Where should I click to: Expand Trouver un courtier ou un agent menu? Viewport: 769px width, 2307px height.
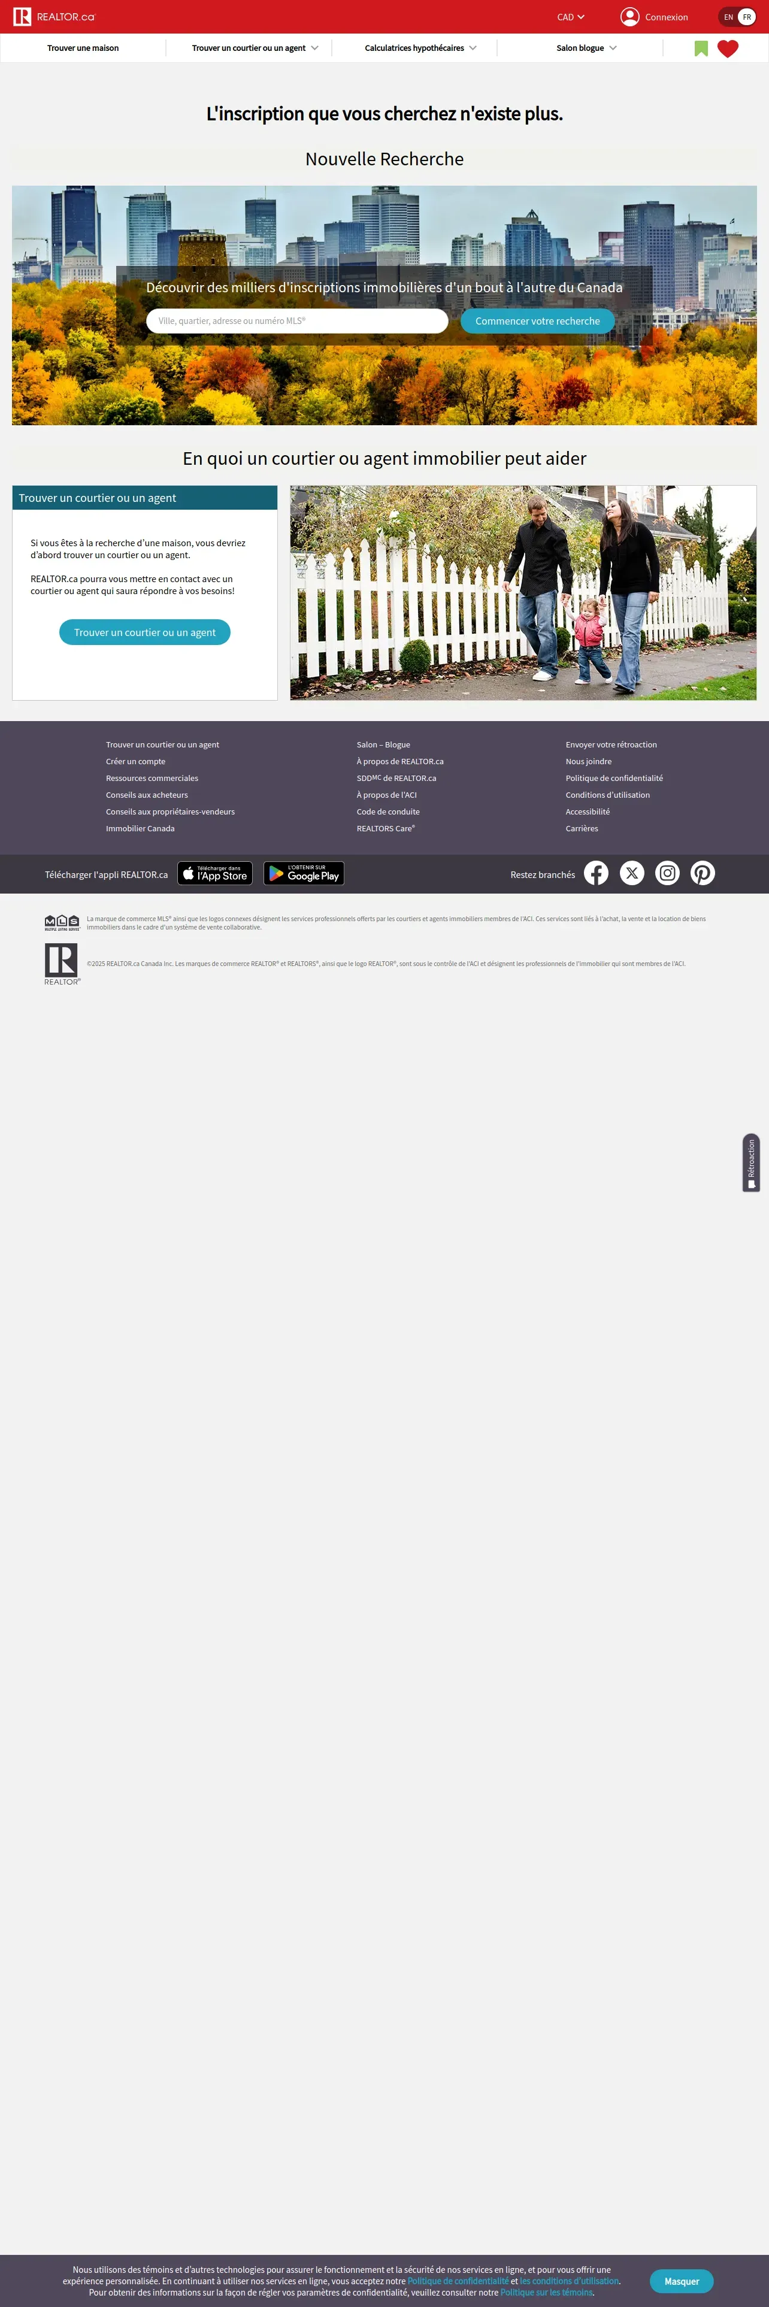[x=255, y=49]
